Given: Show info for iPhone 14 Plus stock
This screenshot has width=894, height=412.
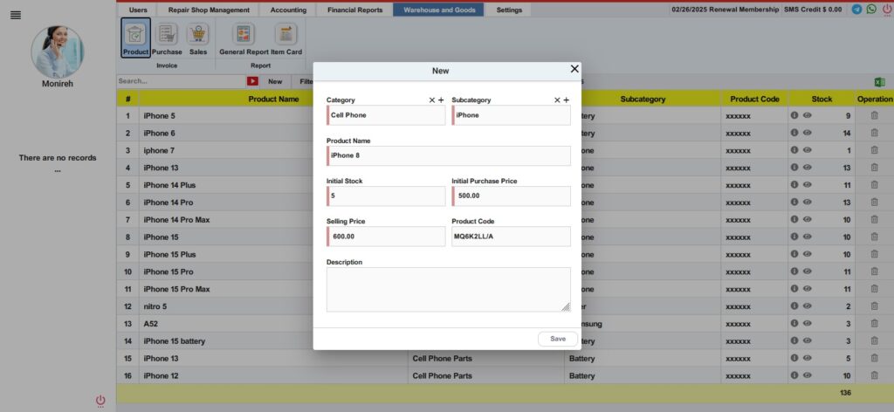Looking at the screenshot, I should 794,185.
